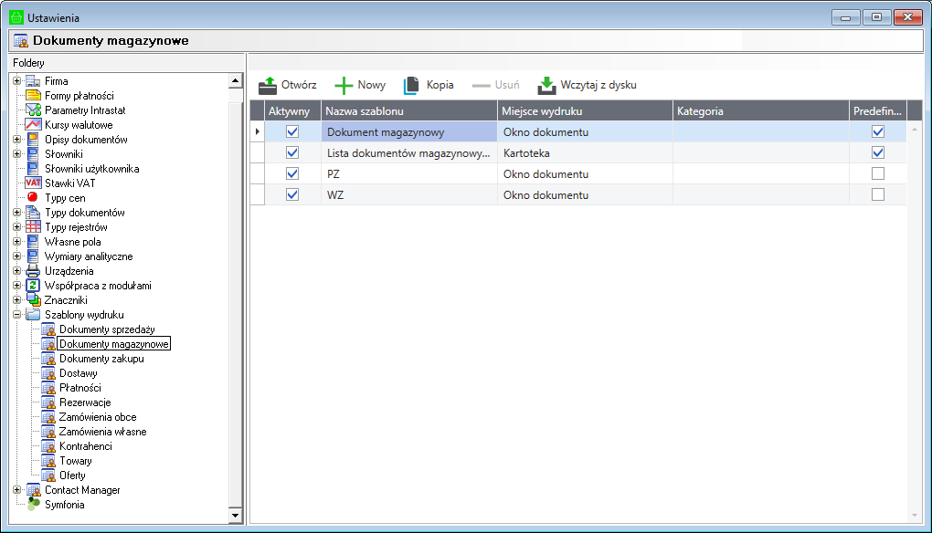Click the Kopia document icon

[x=412, y=85]
